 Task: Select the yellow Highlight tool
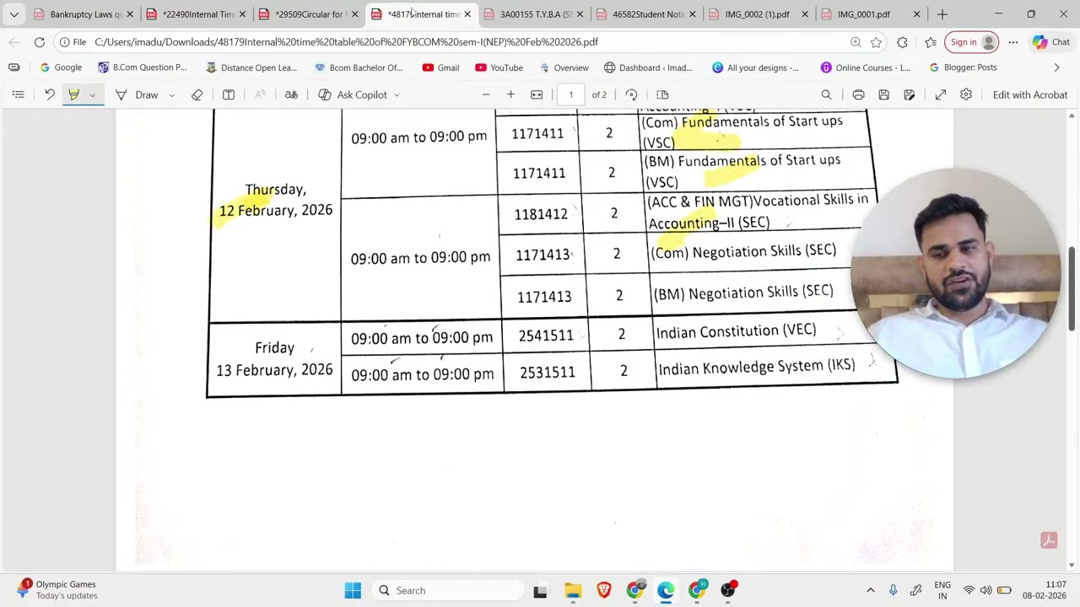(x=73, y=94)
